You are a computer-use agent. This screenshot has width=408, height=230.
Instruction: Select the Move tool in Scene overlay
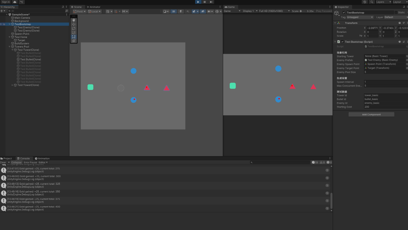point(74,24)
